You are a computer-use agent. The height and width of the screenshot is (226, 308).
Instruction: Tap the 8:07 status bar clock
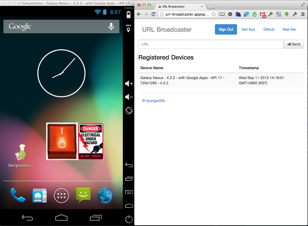115,12
